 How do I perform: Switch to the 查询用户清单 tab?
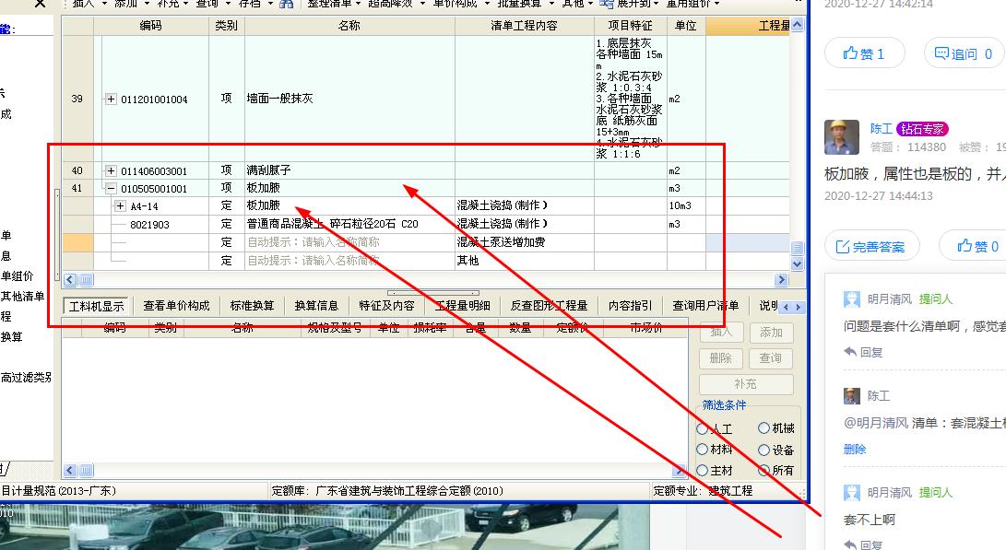[705, 307]
